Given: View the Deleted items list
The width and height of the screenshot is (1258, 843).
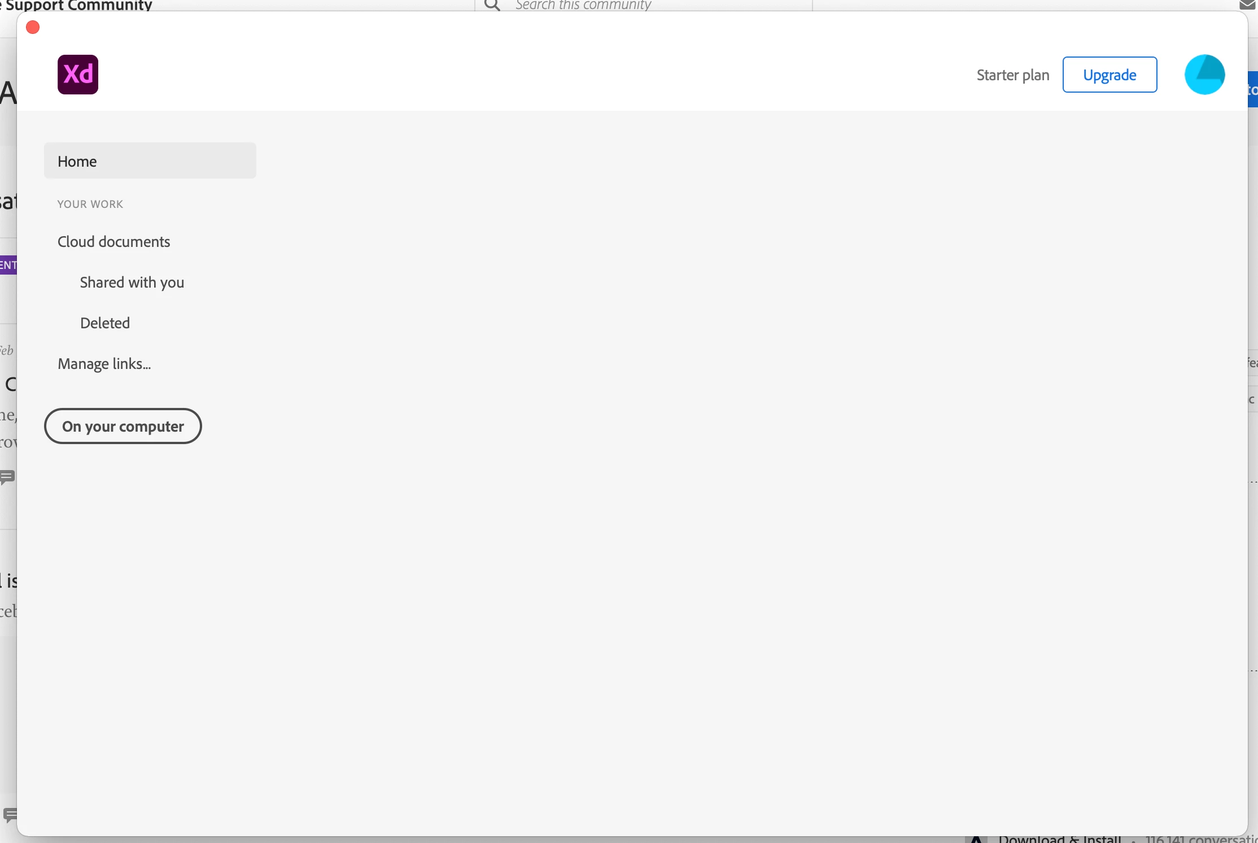Looking at the screenshot, I should tap(104, 323).
